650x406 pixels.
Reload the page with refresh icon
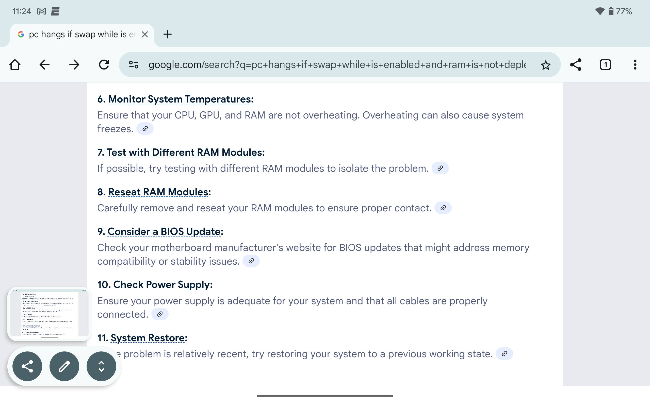(x=104, y=65)
